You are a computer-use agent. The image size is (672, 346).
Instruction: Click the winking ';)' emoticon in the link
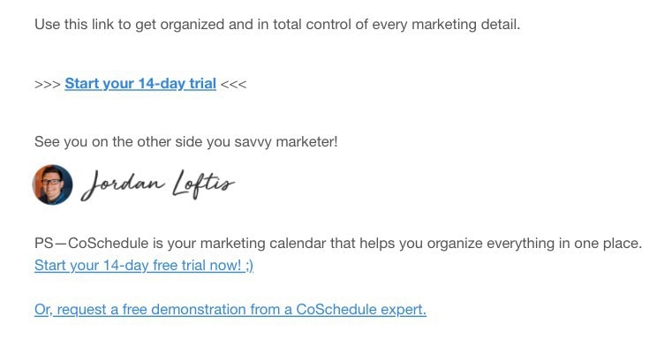point(249,266)
